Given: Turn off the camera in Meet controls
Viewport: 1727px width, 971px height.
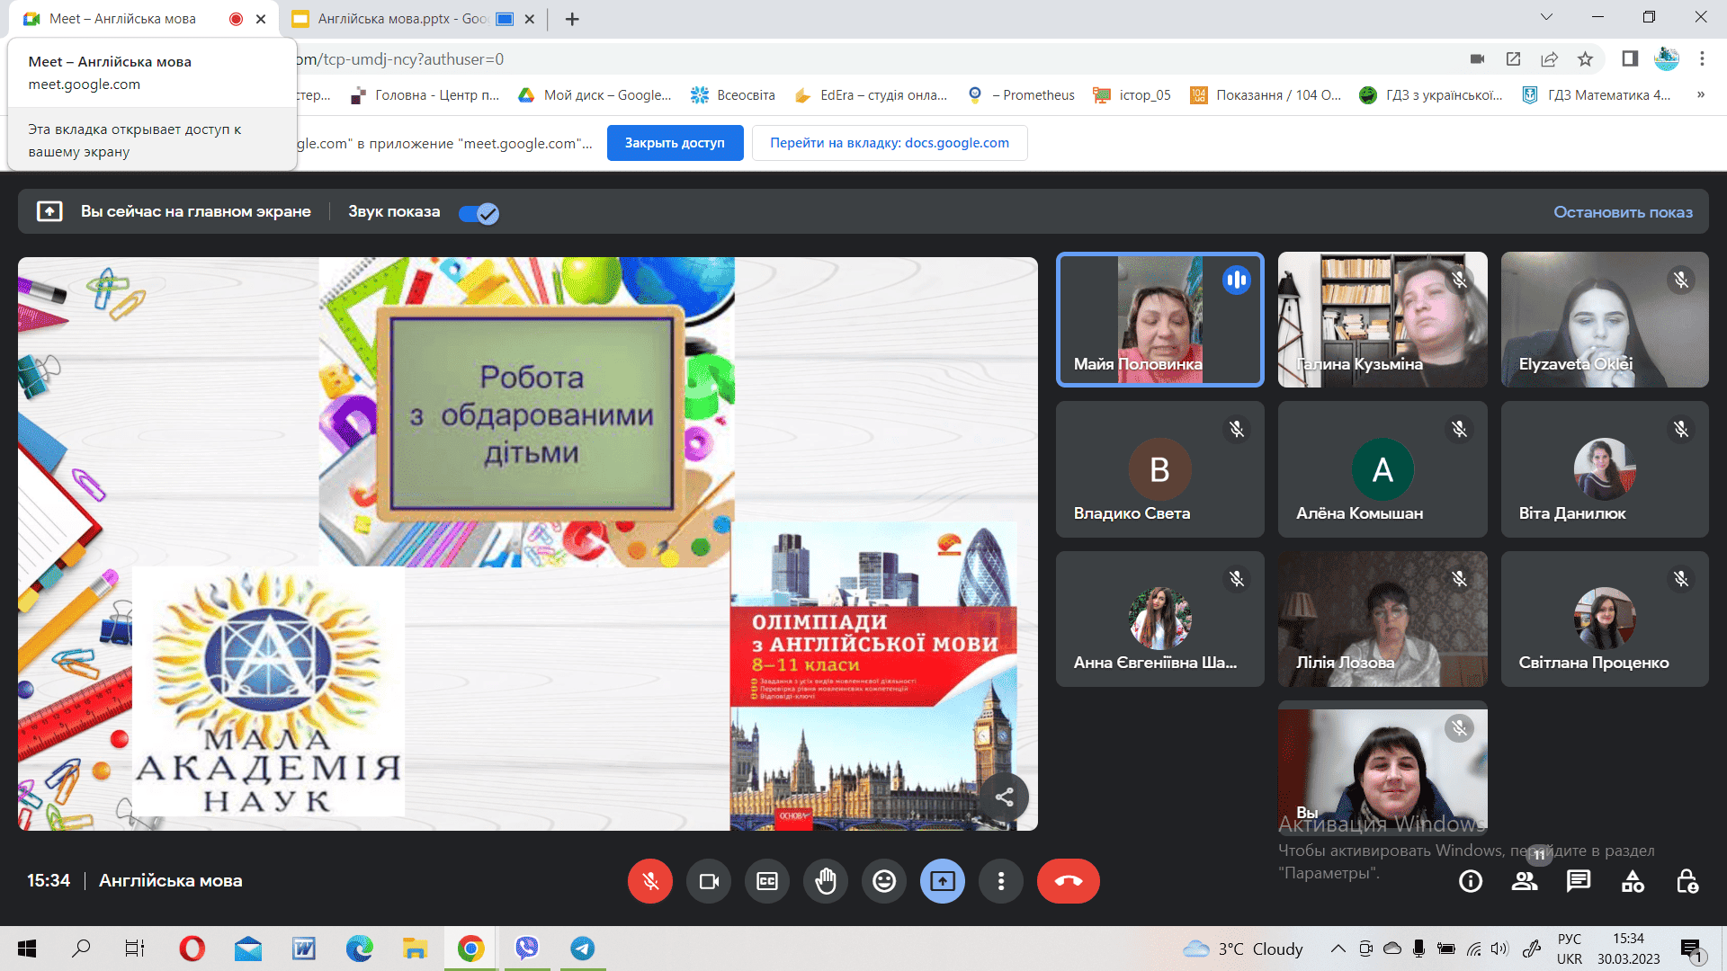Looking at the screenshot, I should click(709, 881).
